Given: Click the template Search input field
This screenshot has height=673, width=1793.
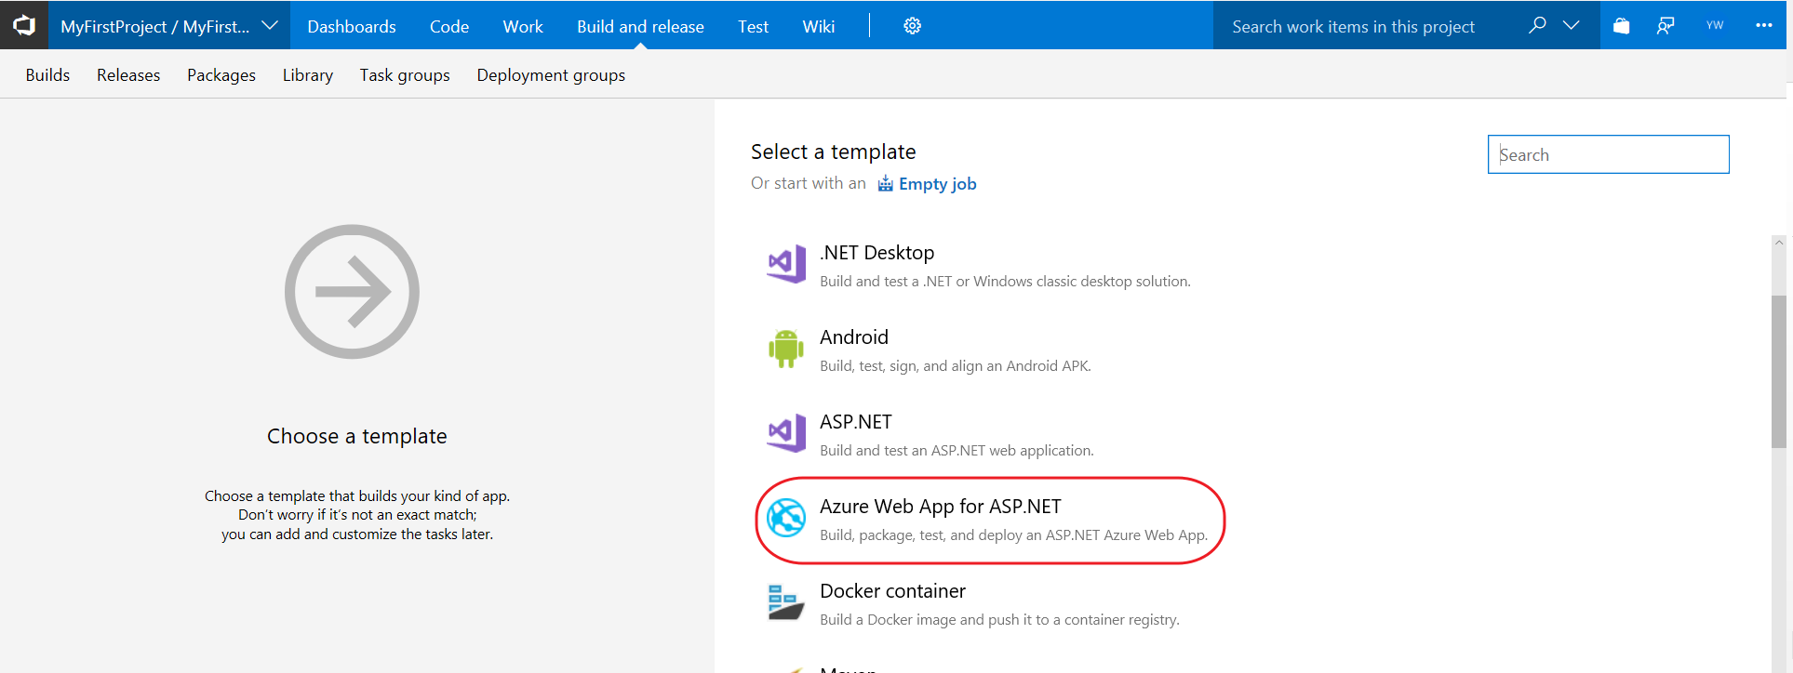Looking at the screenshot, I should tap(1608, 155).
